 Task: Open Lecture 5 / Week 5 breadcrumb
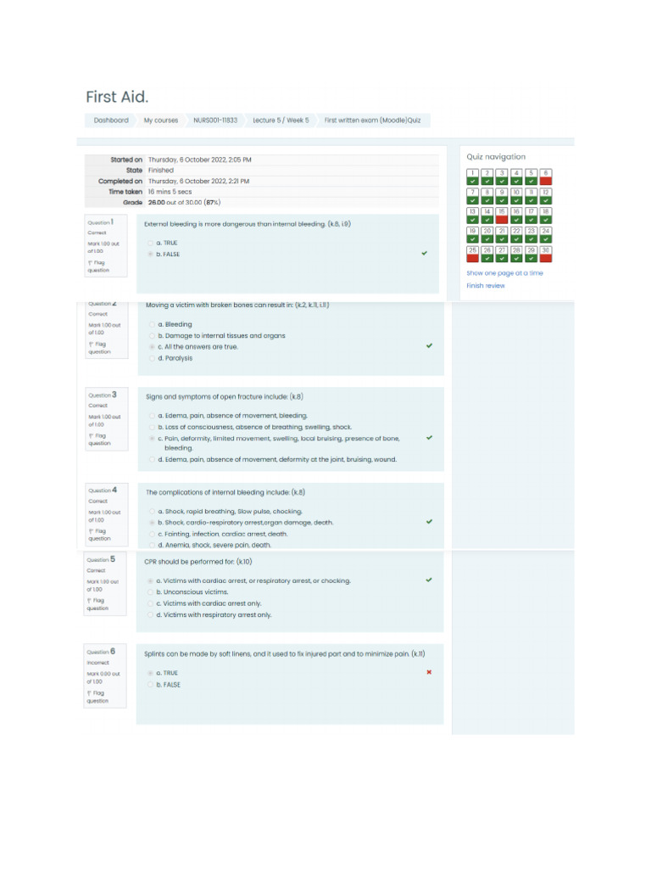tap(281, 121)
